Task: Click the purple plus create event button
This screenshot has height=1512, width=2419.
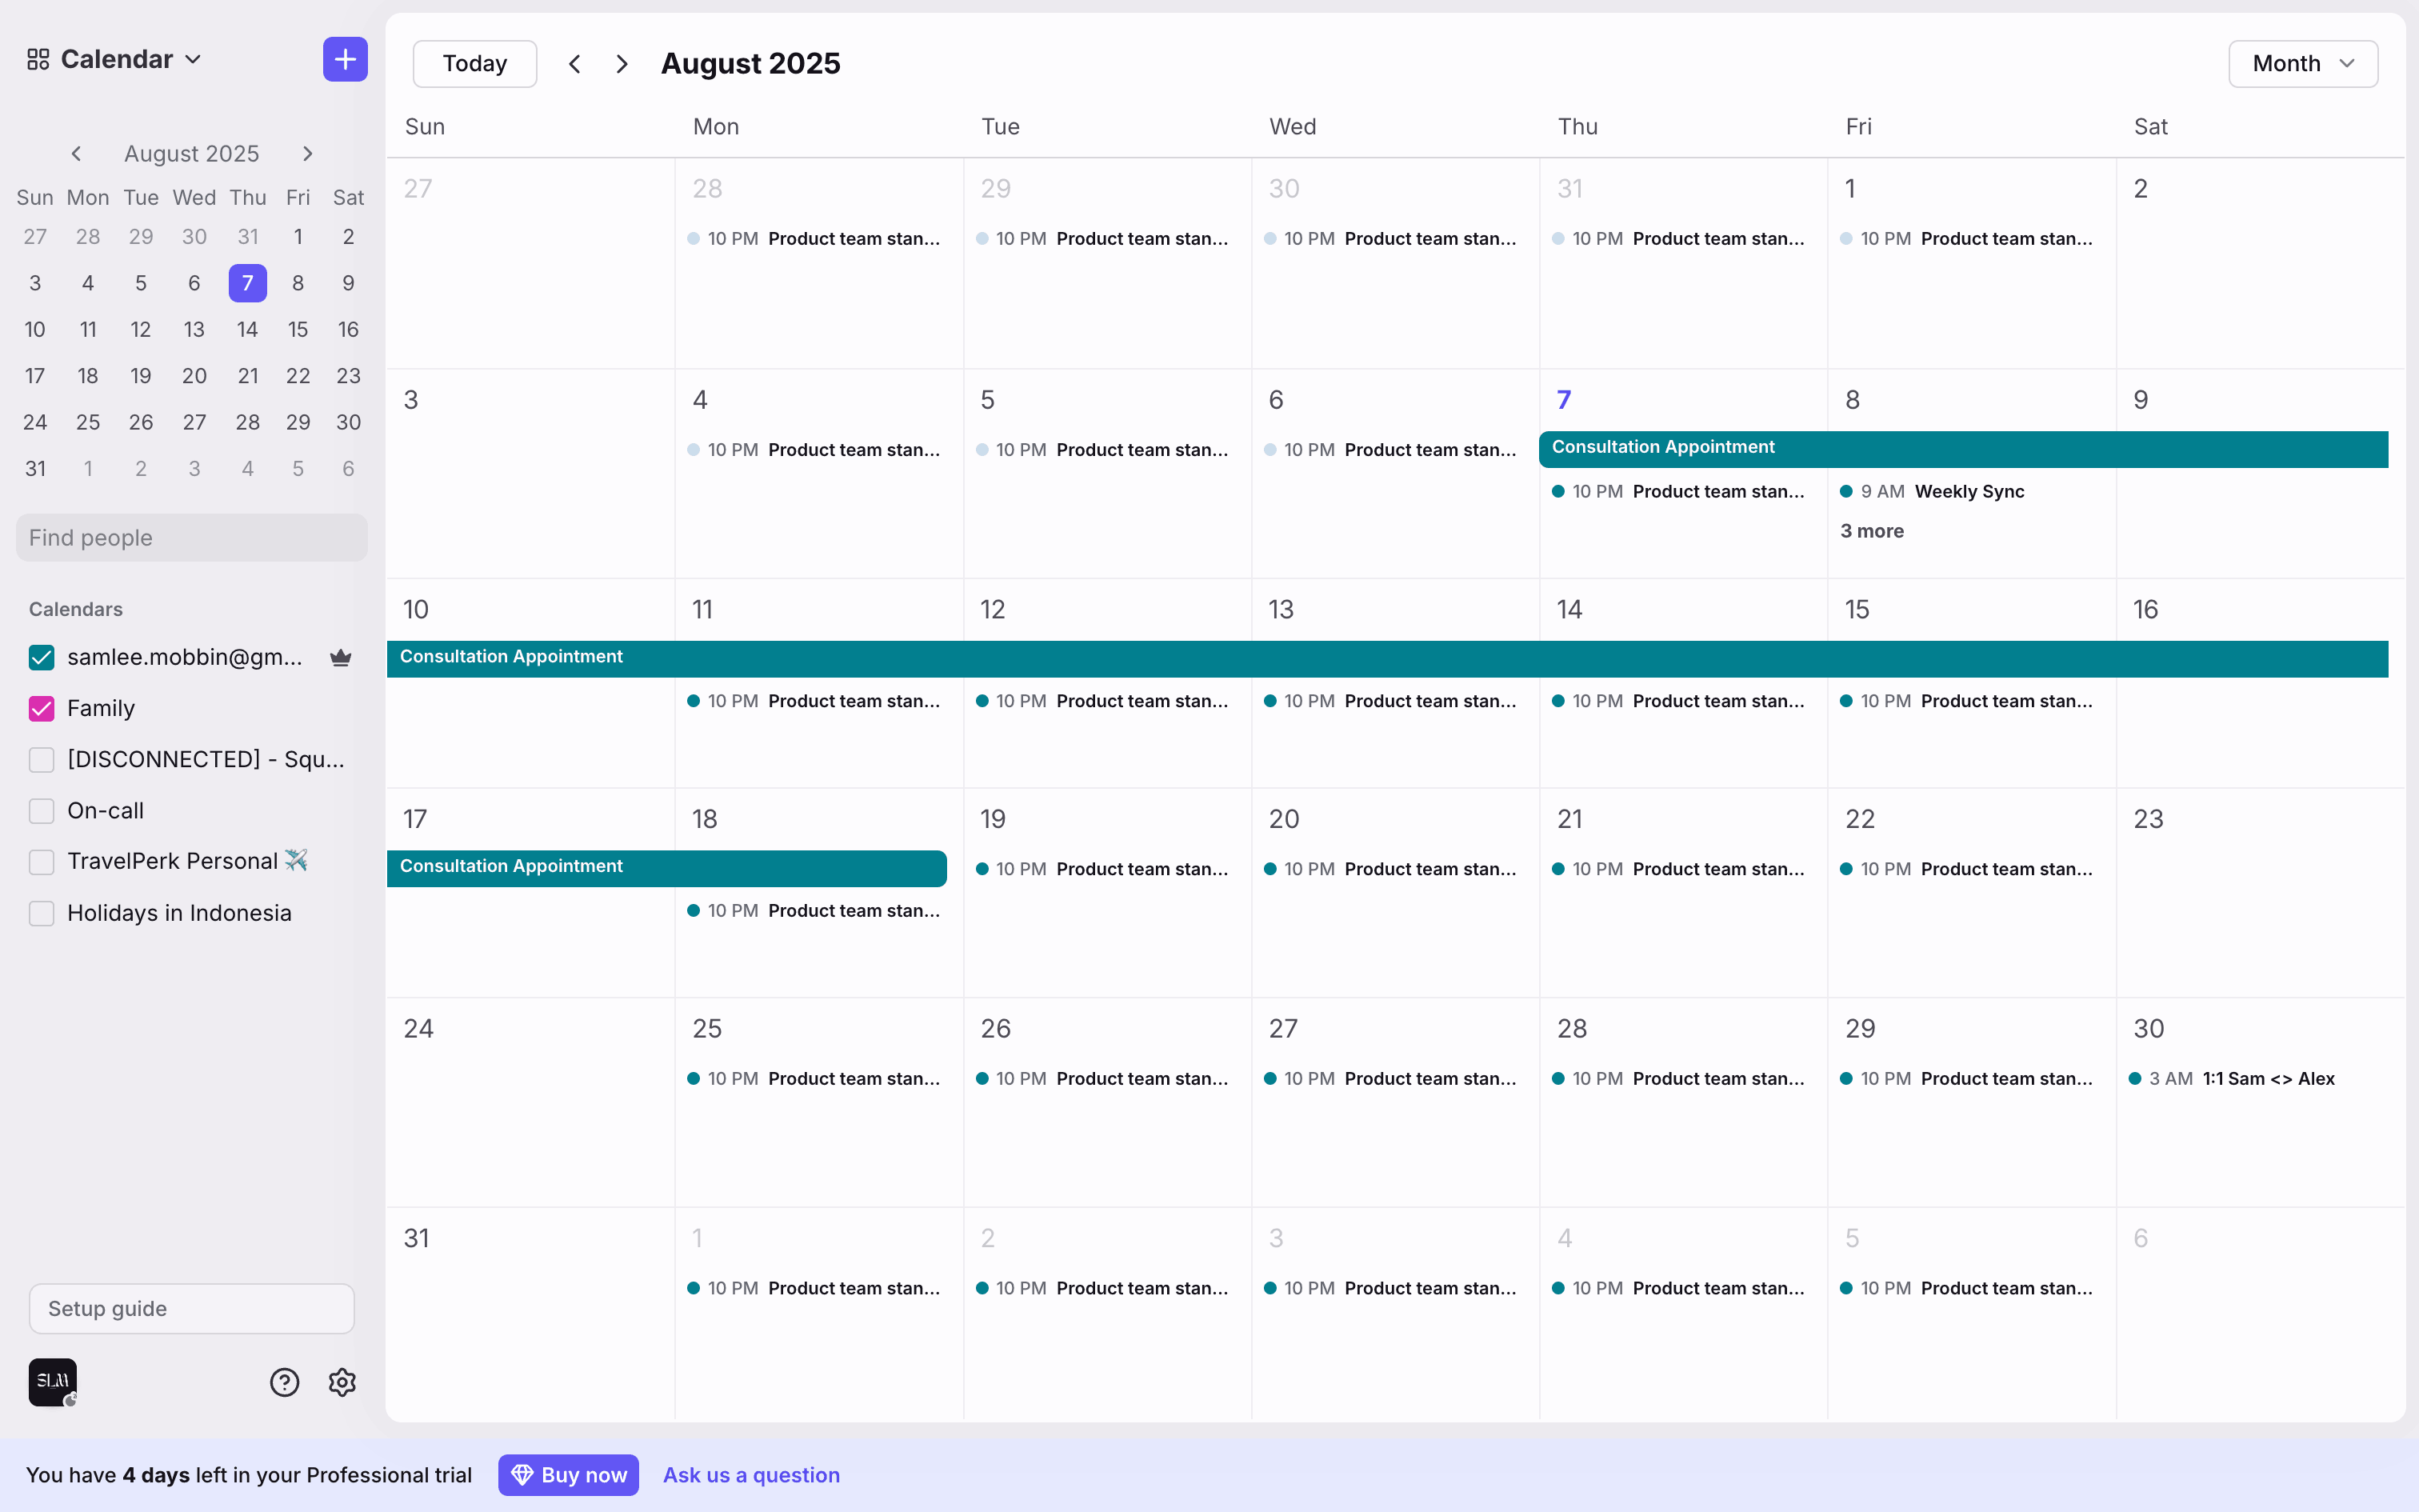Action: coord(345,60)
